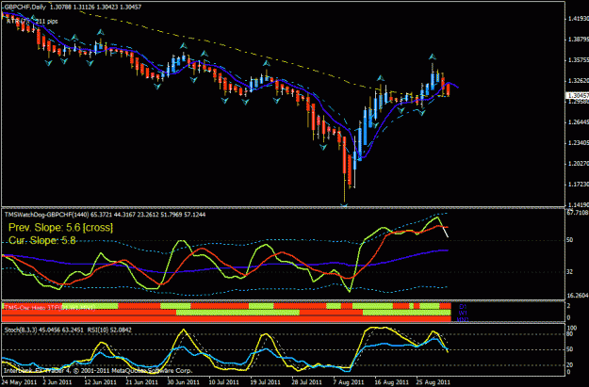
Task: Click the 1.14190 price axis label
Action: 578,205
